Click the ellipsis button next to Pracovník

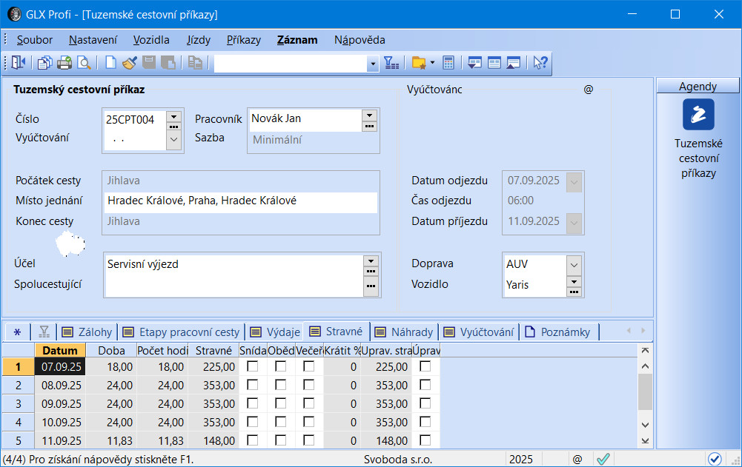[x=369, y=127]
